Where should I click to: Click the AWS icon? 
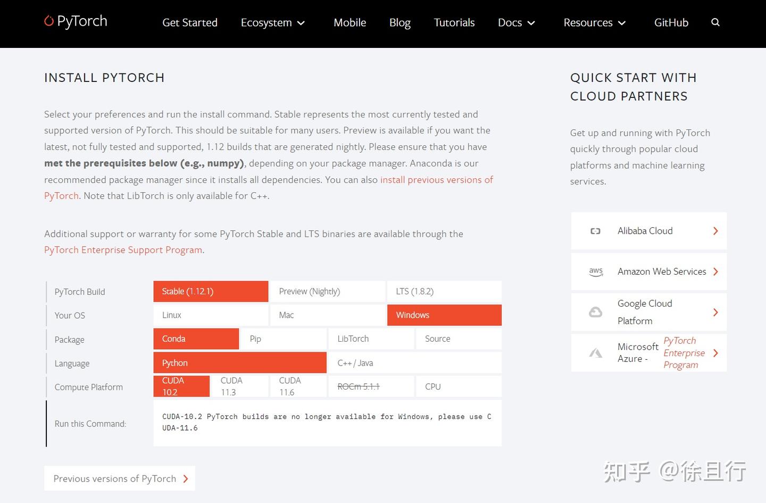[596, 271]
